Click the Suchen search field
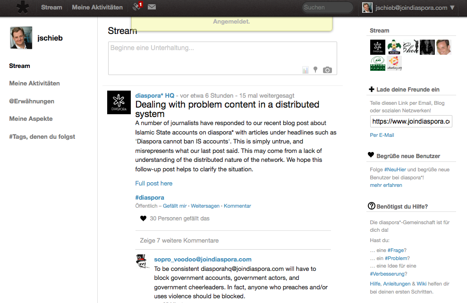Screen dimensions: 467x303 point(328,8)
